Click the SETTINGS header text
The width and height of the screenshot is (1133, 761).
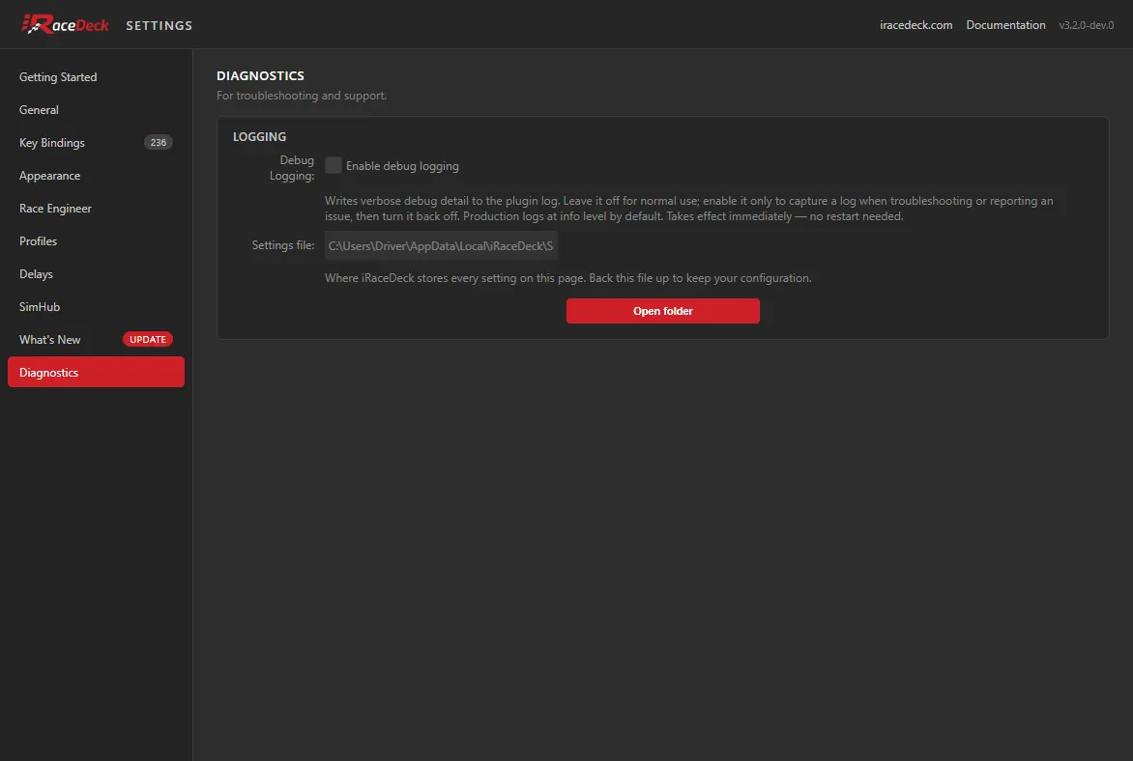[159, 25]
